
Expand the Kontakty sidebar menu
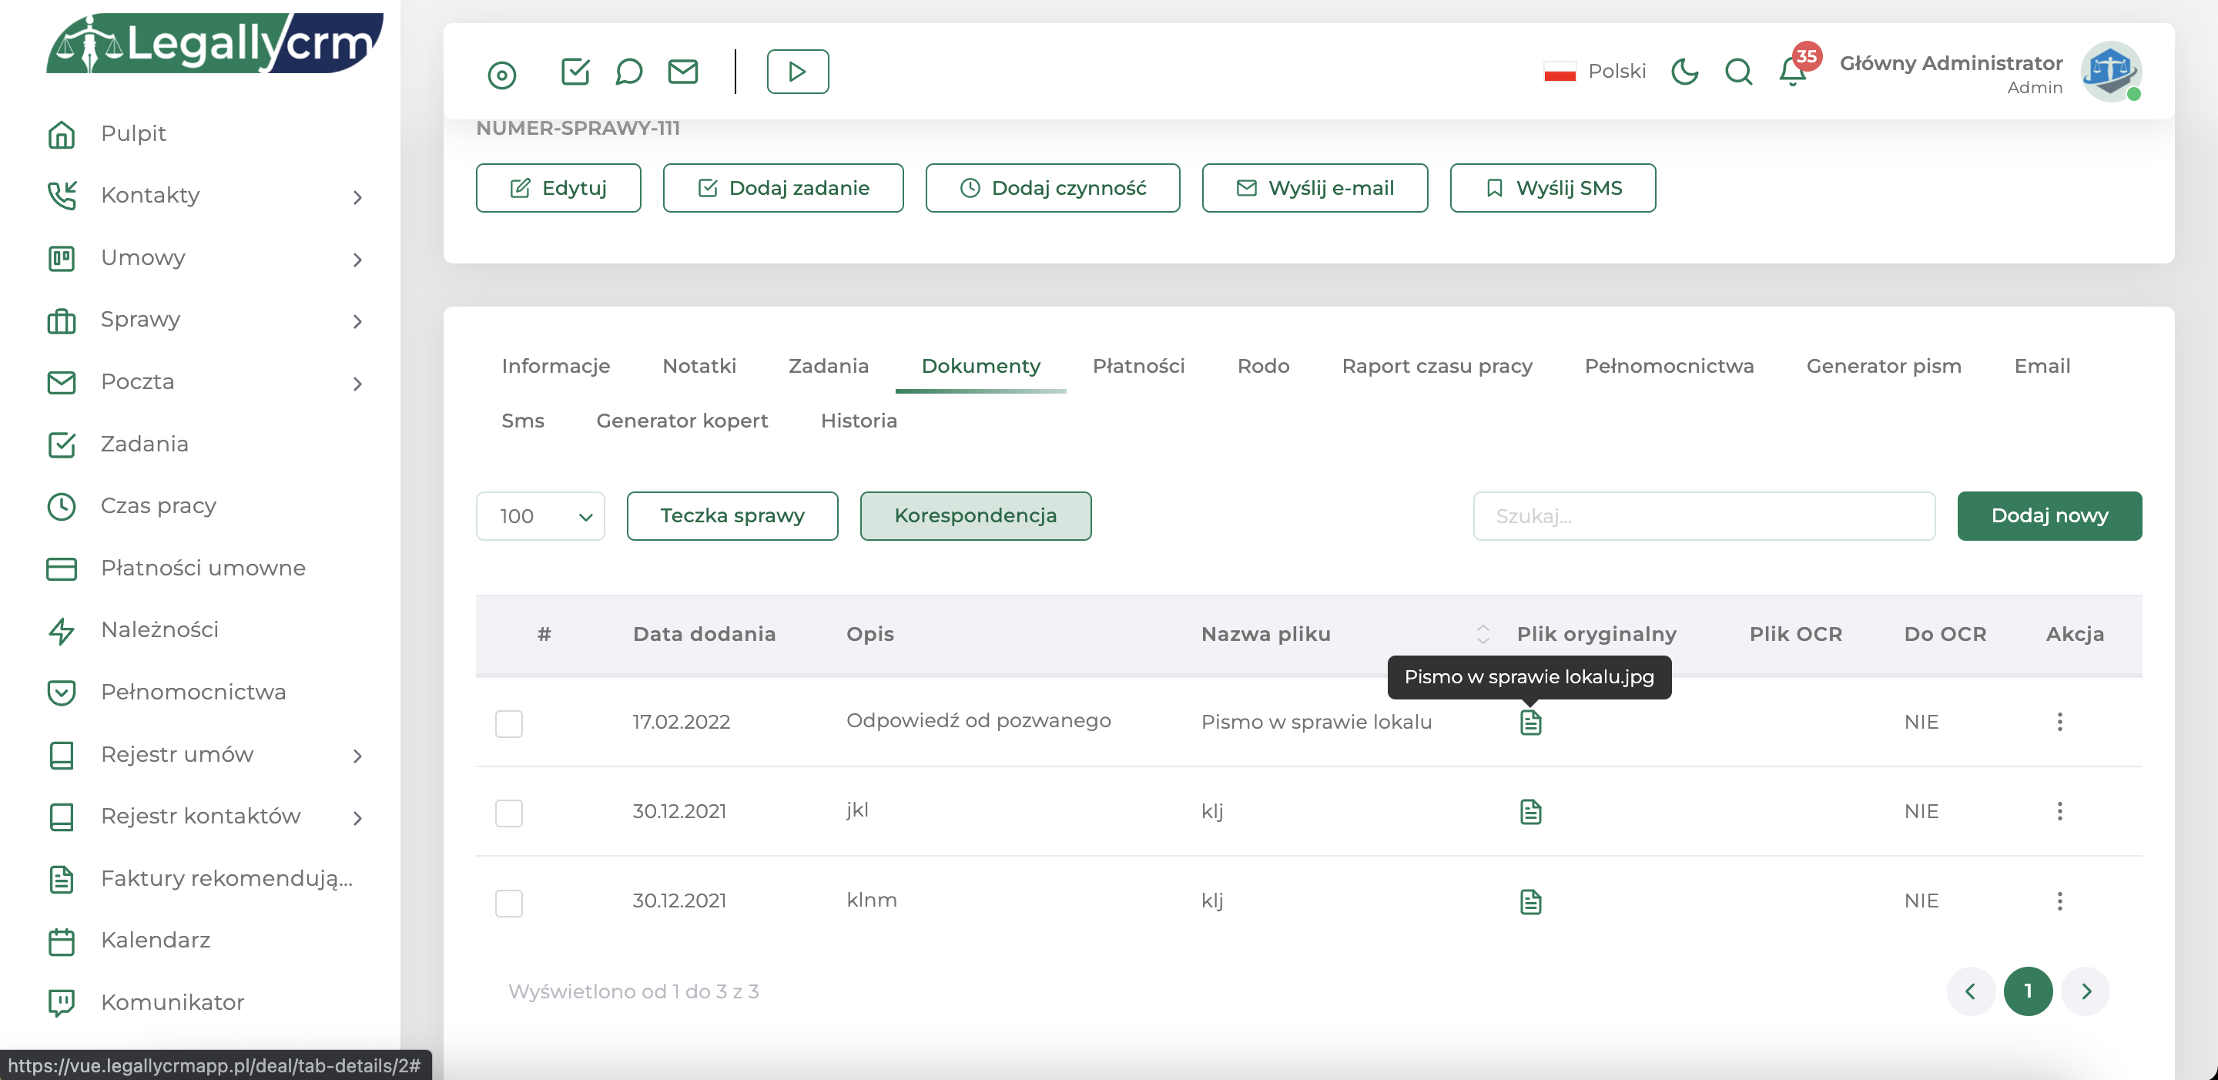pos(205,196)
